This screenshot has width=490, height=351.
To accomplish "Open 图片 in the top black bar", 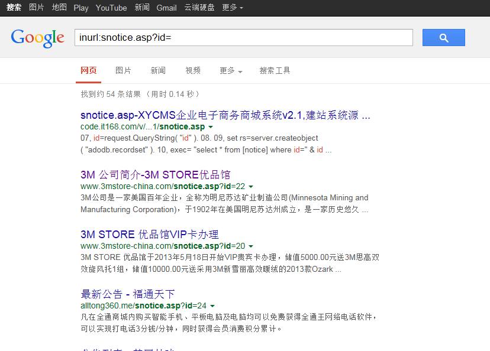I will coord(37,8).
